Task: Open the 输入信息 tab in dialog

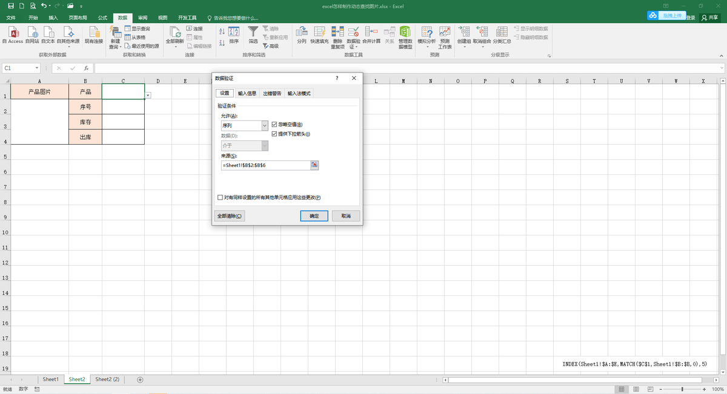Action: point(247,93)
